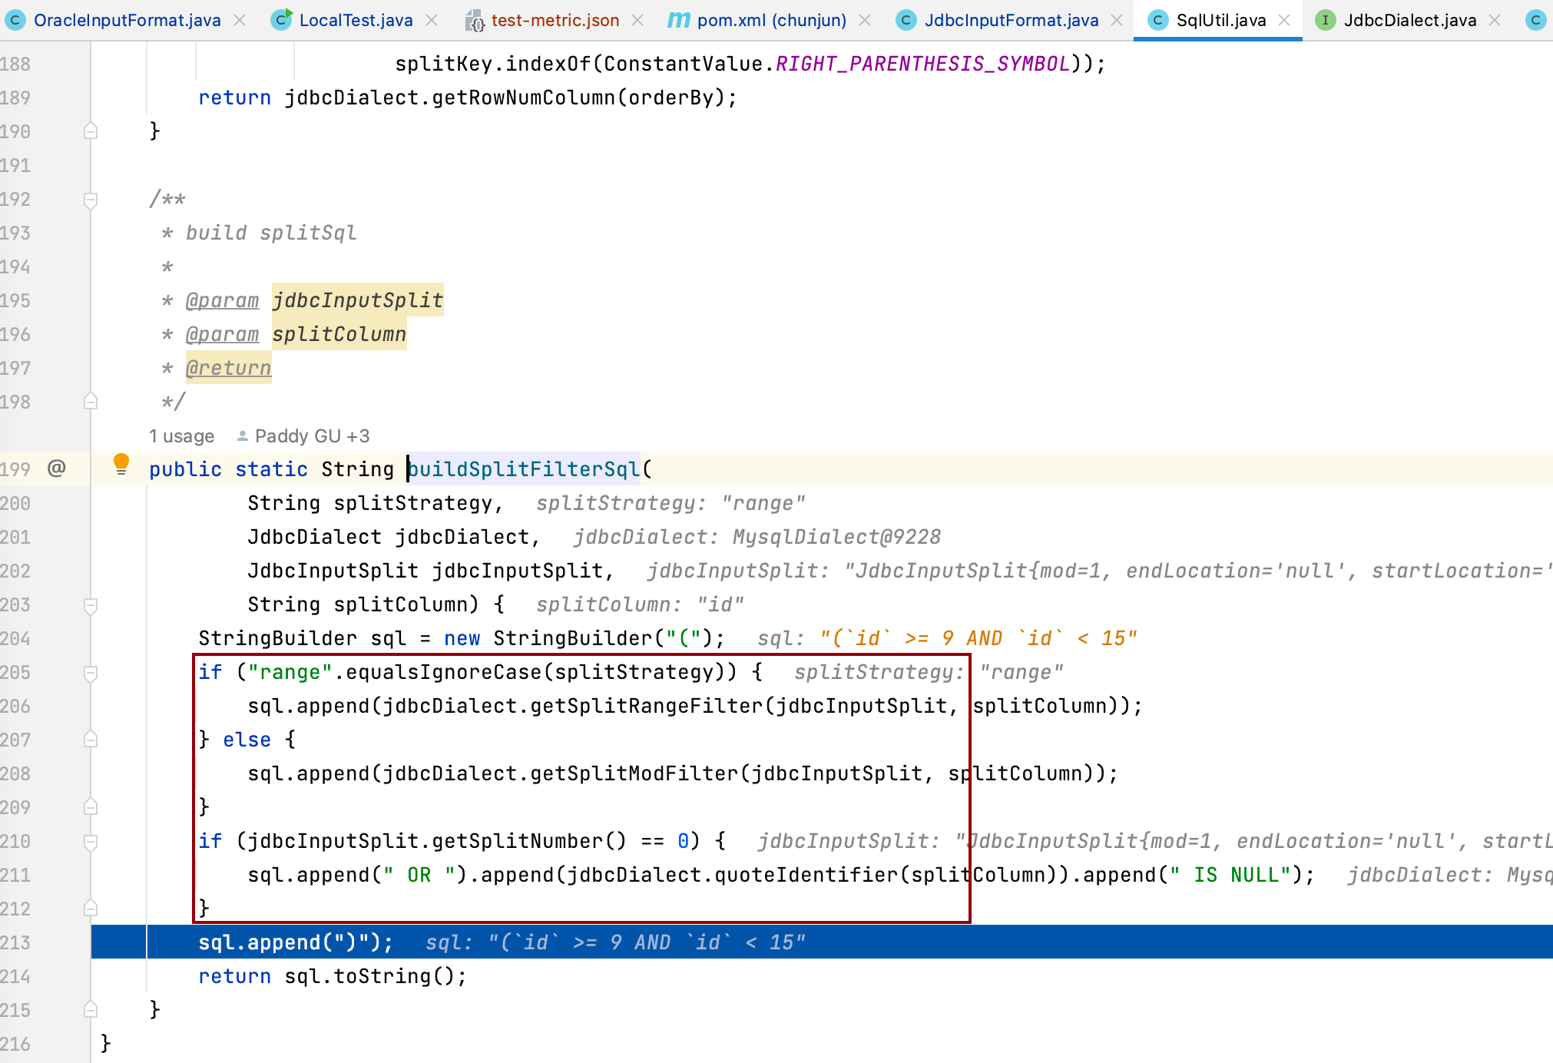Click the @ gutter icon on line 199
This screenshot has height=1063, width=1553.
[56, 469]
